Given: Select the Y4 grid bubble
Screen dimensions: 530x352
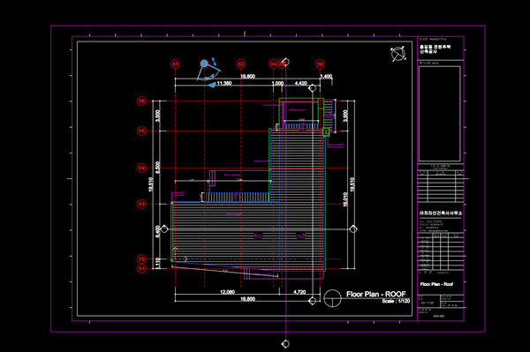Looking at the screenshot, I should 141,168.
